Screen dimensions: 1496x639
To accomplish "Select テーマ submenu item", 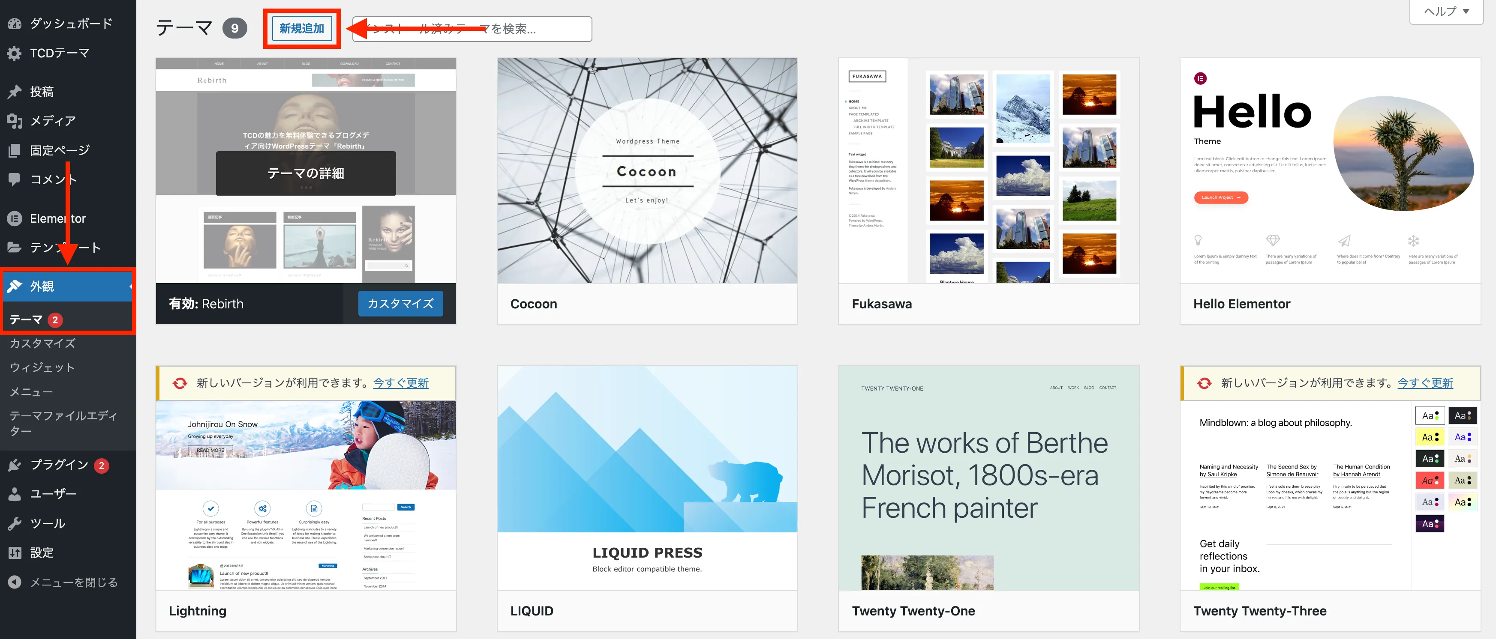I will (26, 320).
